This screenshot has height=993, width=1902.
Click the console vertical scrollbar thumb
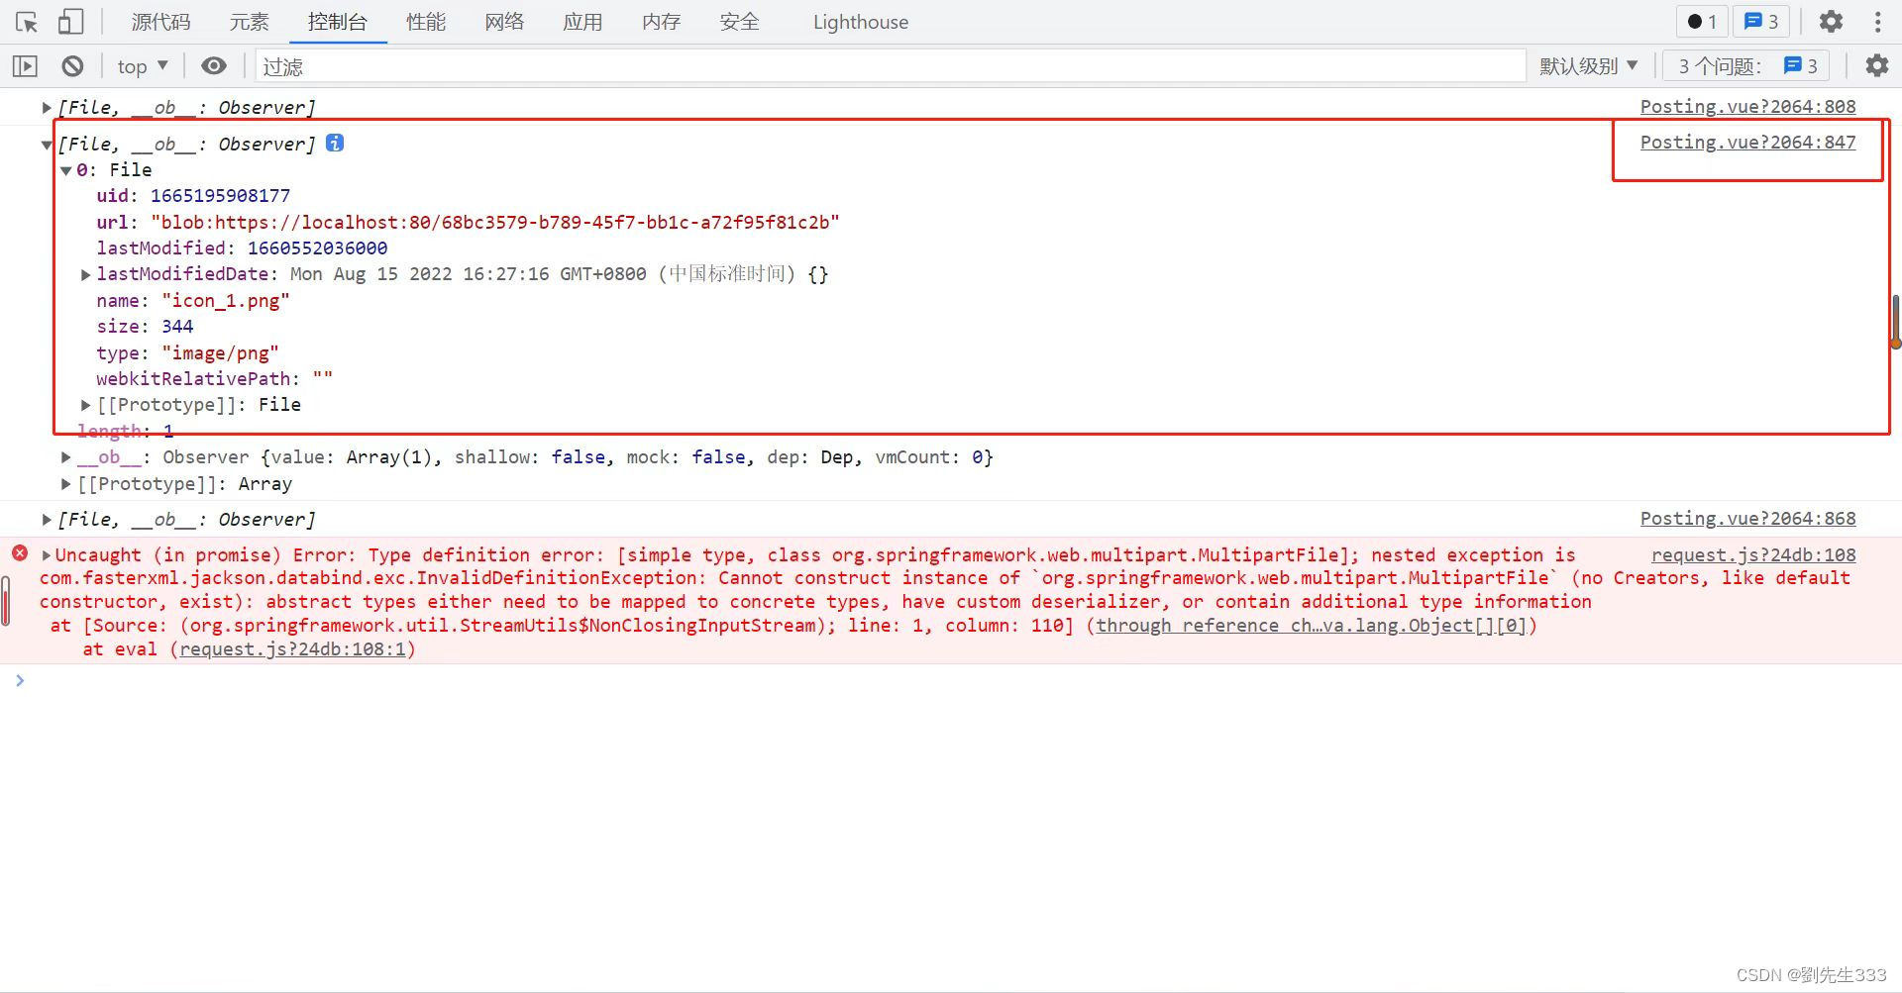coord(1895,321)
